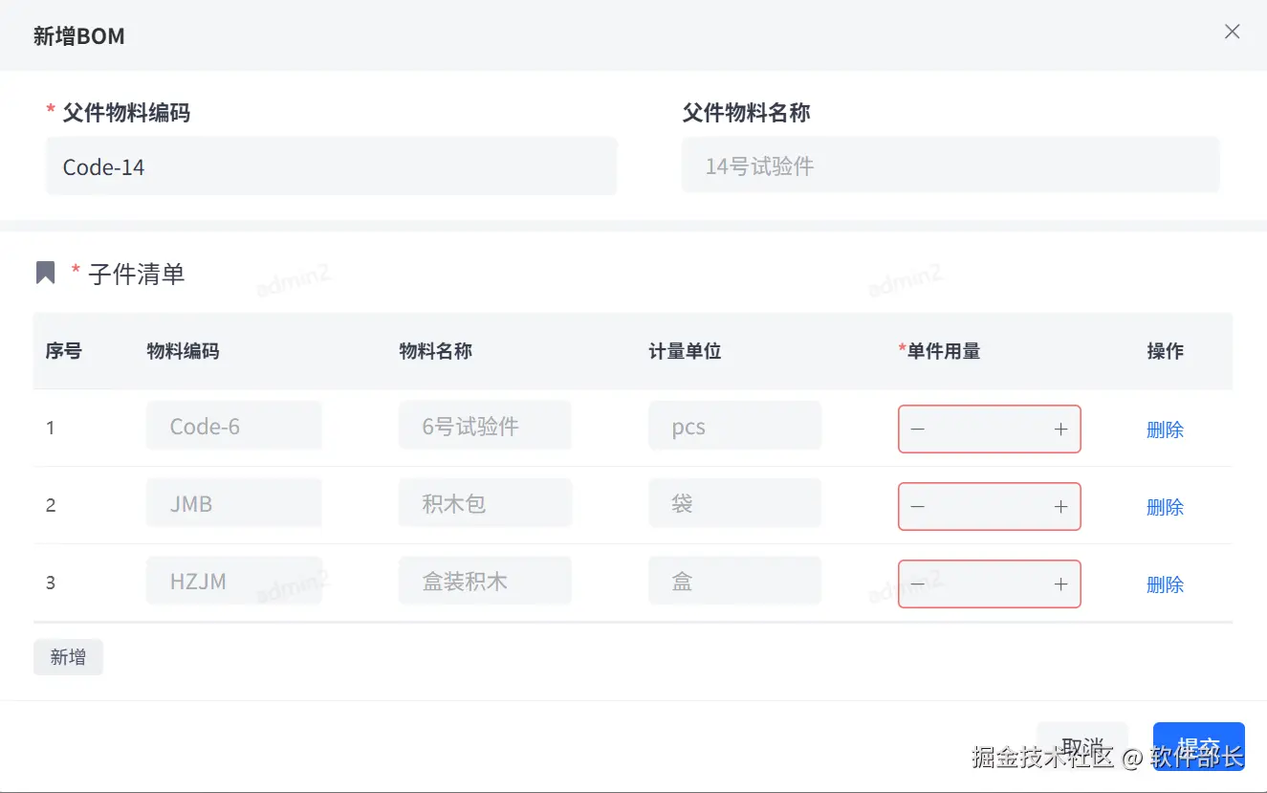Decrease 单件用量 for the JMB row
This screenshot has height=793, width=1267.
(917, 507)
